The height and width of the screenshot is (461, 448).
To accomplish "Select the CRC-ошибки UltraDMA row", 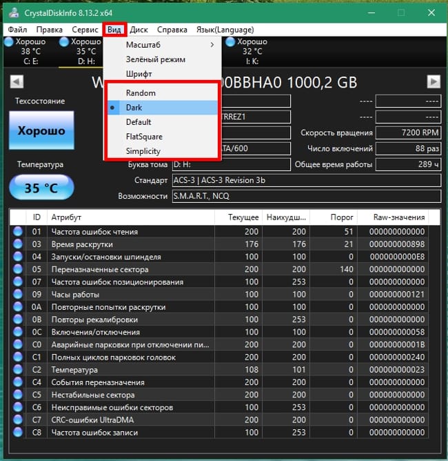I will point(219,420).
